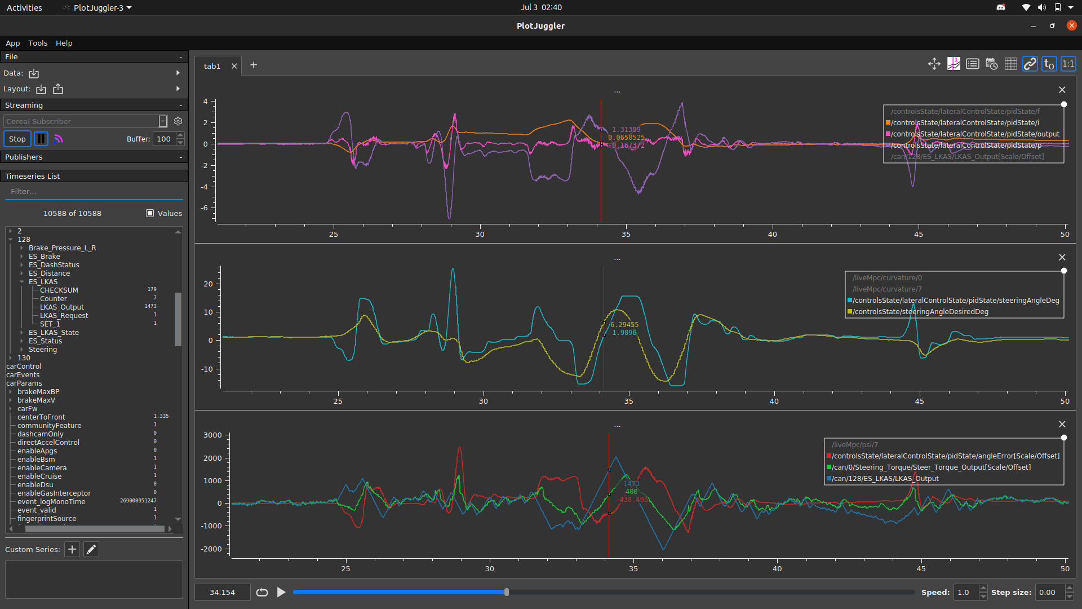
Task: Expand the ES_LKAS_State tree node
Action: (21, 333)
